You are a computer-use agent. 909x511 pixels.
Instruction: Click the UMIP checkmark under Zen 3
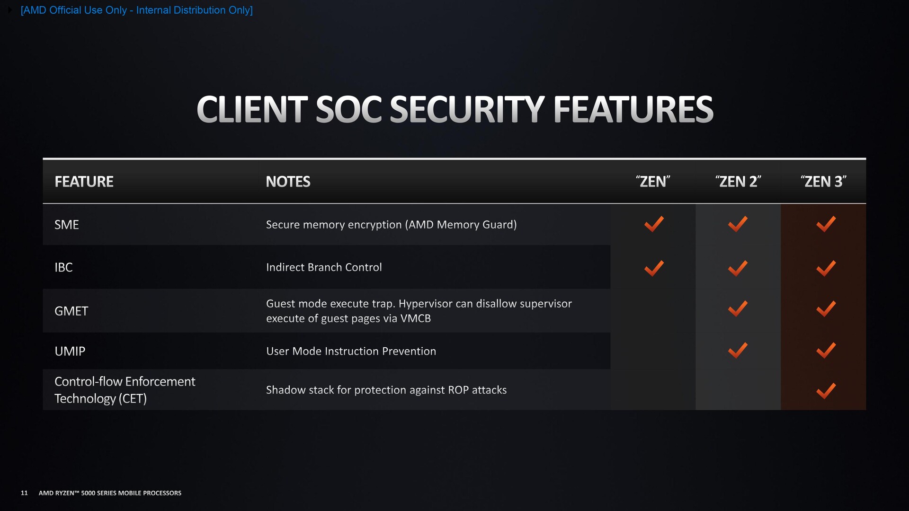click(826, 350)
